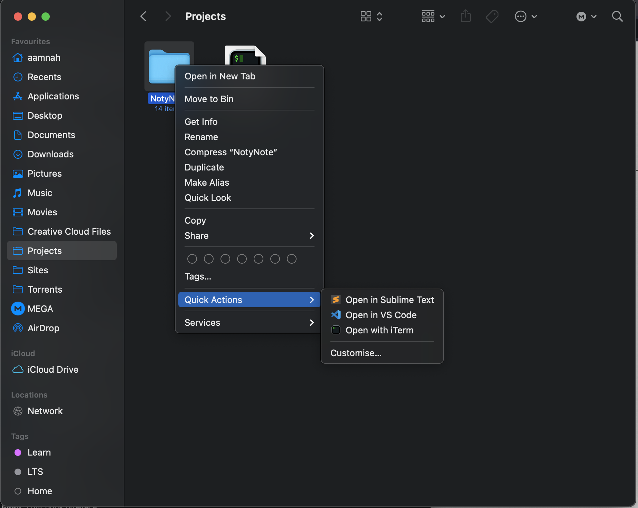Open Network under Locations
Screen dimensions: 638x508
tap(62, 411)
